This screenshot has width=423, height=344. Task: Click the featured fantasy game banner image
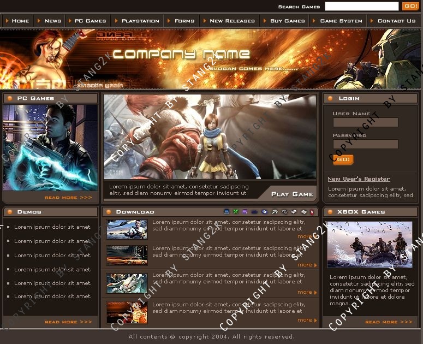click(210, 137)
